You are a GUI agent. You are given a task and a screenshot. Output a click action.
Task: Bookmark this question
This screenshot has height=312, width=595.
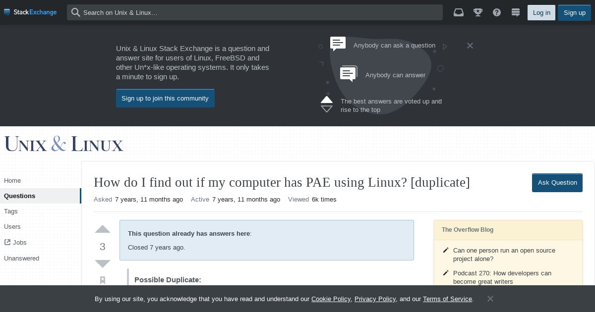pos(103,280)
